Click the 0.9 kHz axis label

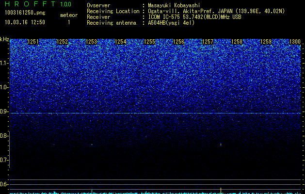pyautogui.click(x=4, y=112)
